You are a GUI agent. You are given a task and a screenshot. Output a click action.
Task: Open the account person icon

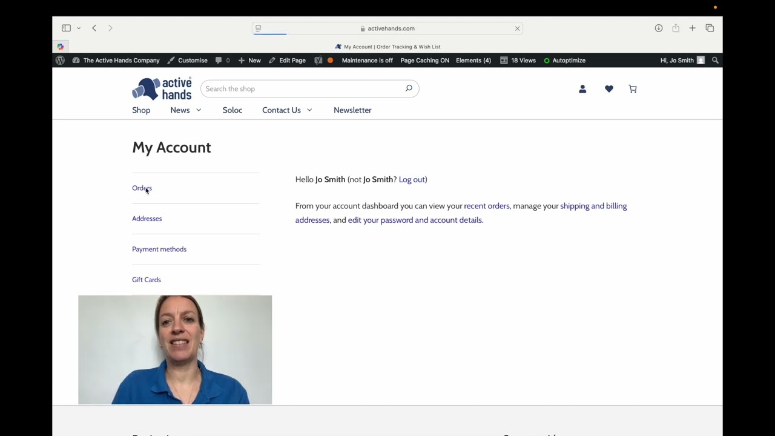point(582,89)
